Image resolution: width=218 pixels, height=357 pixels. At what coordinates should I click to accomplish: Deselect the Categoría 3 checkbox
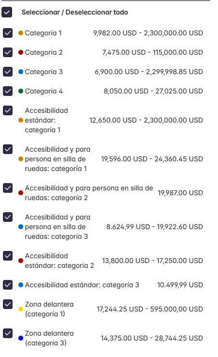(8, 72)
